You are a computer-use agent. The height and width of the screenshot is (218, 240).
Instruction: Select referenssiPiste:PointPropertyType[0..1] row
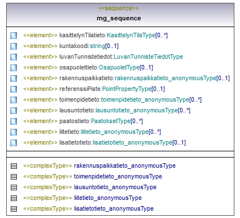coord(94,89)
